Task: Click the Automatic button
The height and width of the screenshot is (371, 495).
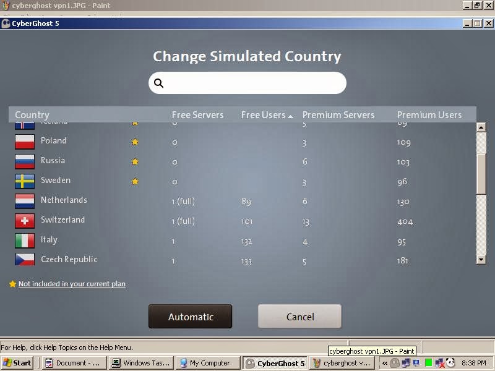Action: (191, 317)
